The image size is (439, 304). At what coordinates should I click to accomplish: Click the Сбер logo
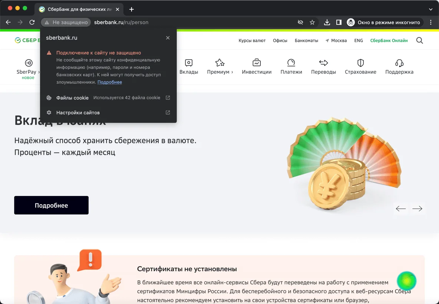coord(27,41)
